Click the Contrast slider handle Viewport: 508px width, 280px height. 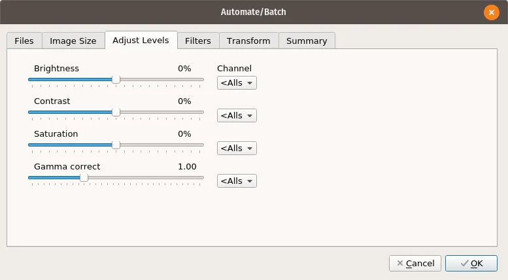tap(116, 113)
